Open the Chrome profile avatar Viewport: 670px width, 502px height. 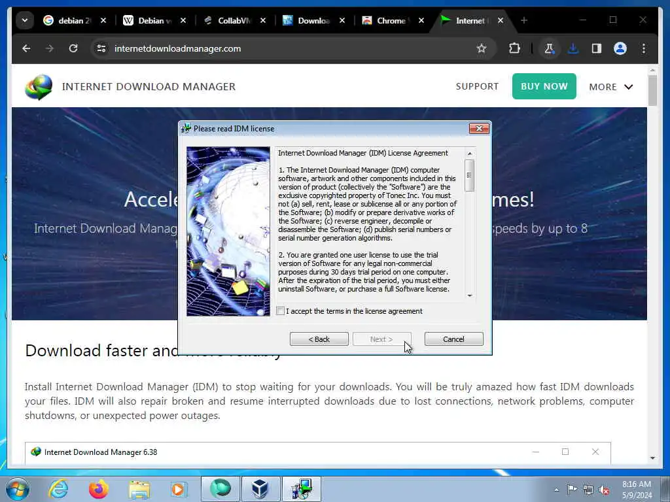620,48
